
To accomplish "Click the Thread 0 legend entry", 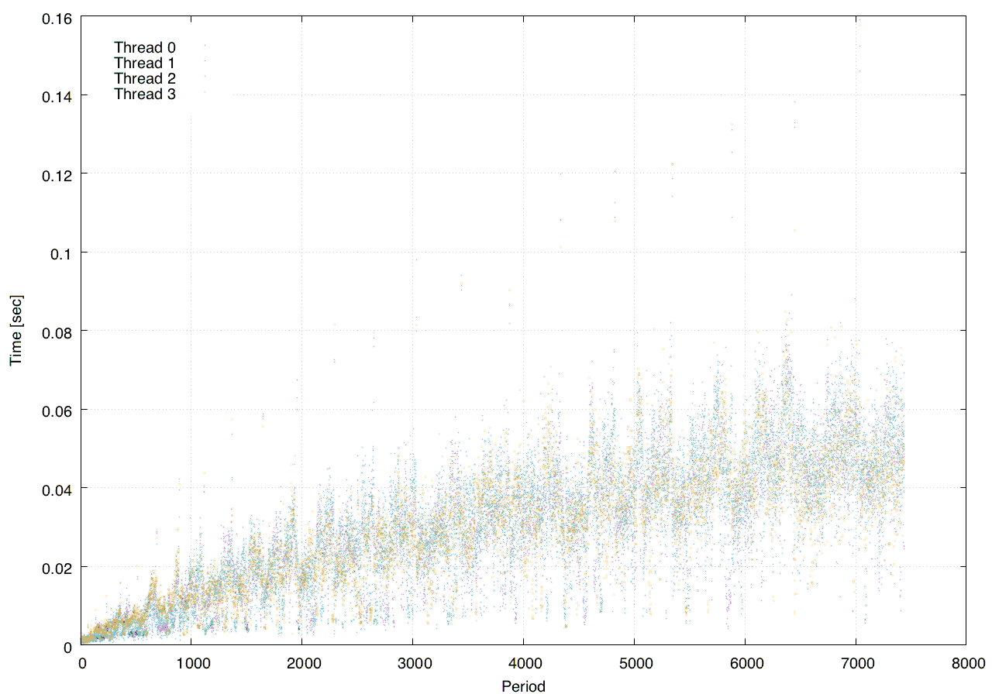I will [145, 47].
